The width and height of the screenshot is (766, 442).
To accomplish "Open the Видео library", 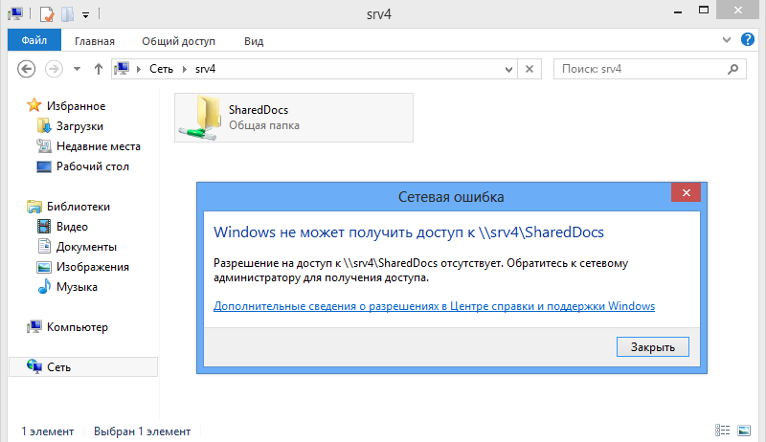I will 72,227.
